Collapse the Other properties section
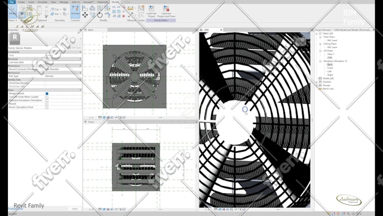This screenshot has width=383, height=216. point(81,90)
